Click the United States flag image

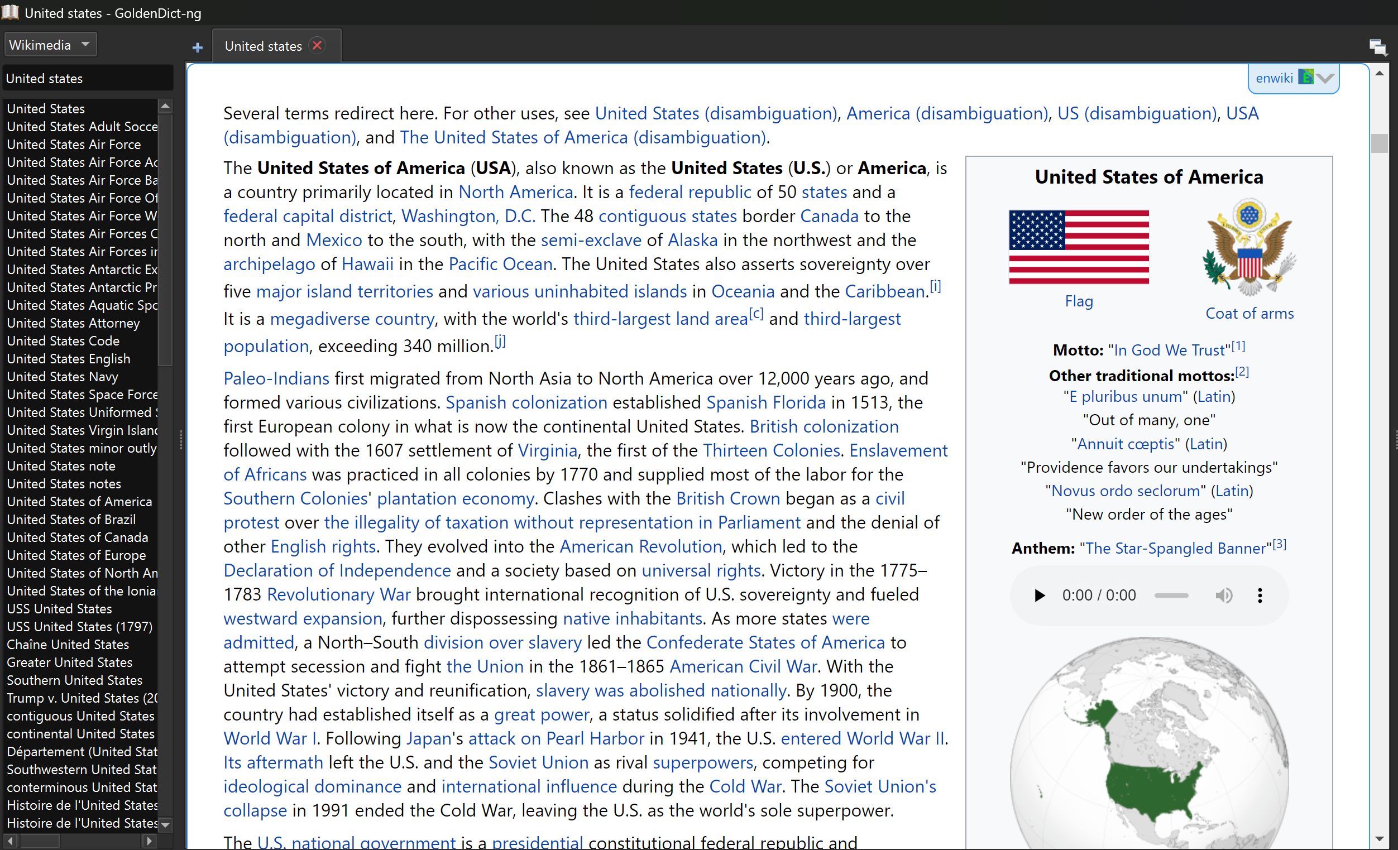coord(1079,247)
